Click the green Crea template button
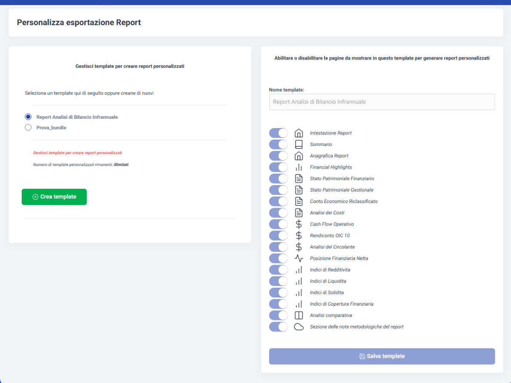 point(54,197)
